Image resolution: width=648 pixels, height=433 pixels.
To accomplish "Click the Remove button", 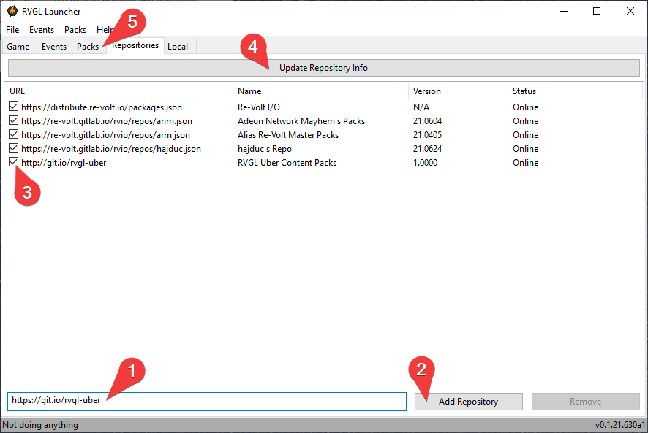I will (x=585, y=401).
